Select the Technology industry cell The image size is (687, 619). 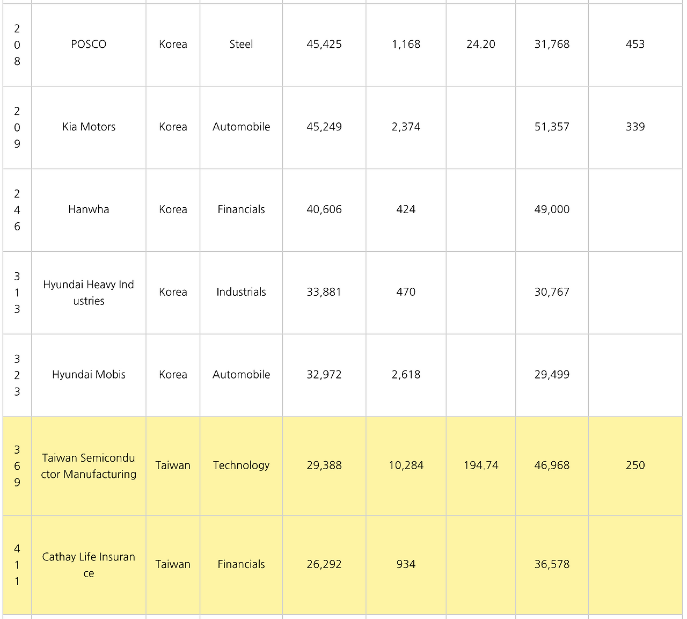[241, 466]
